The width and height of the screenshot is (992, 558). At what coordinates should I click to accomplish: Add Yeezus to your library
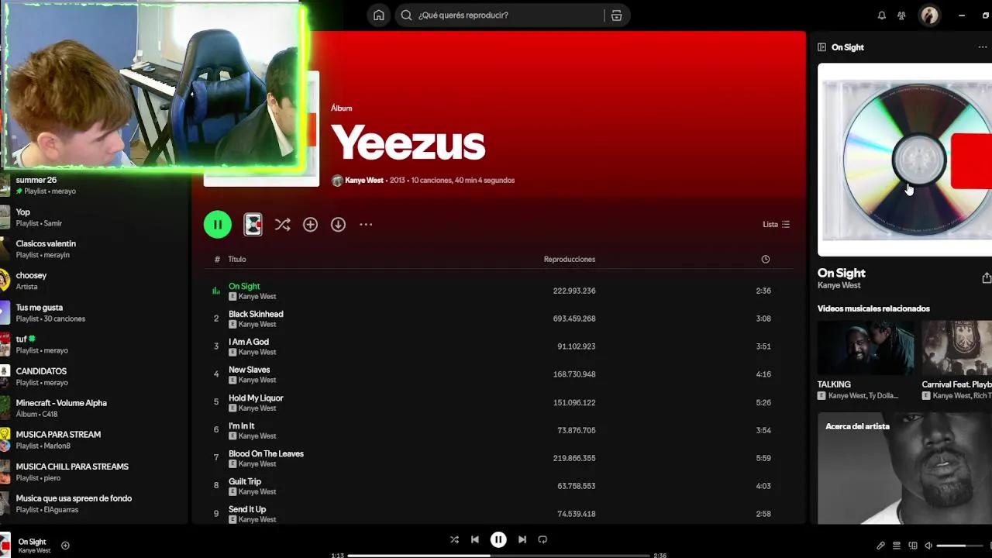310,225
